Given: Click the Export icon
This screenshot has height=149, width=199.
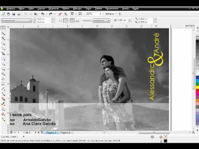Looking at the screenshot, I should [66, 14].
